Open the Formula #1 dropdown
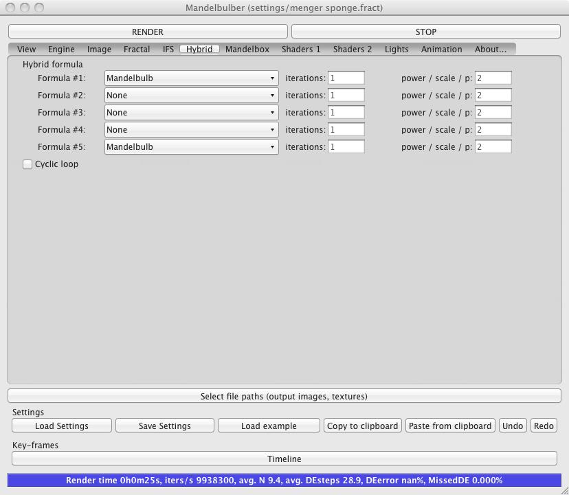 pos(191,78)
